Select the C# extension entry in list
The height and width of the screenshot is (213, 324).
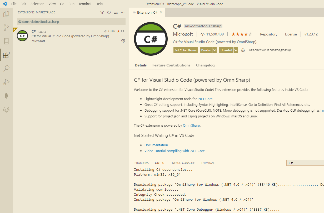click(x=71, y=36)
